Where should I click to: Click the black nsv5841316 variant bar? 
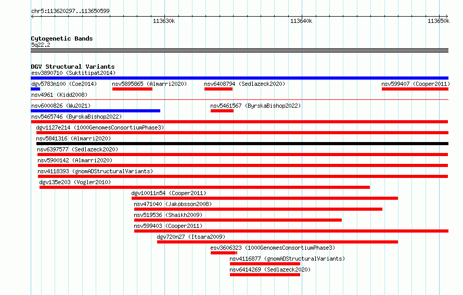pos(242,144)
